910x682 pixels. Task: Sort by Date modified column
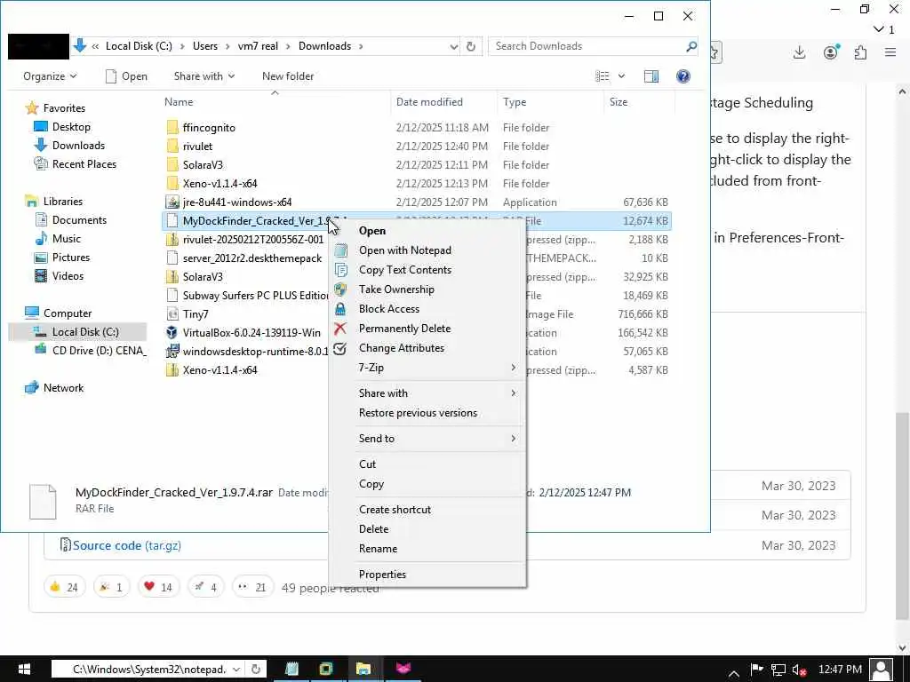(429, 102)
